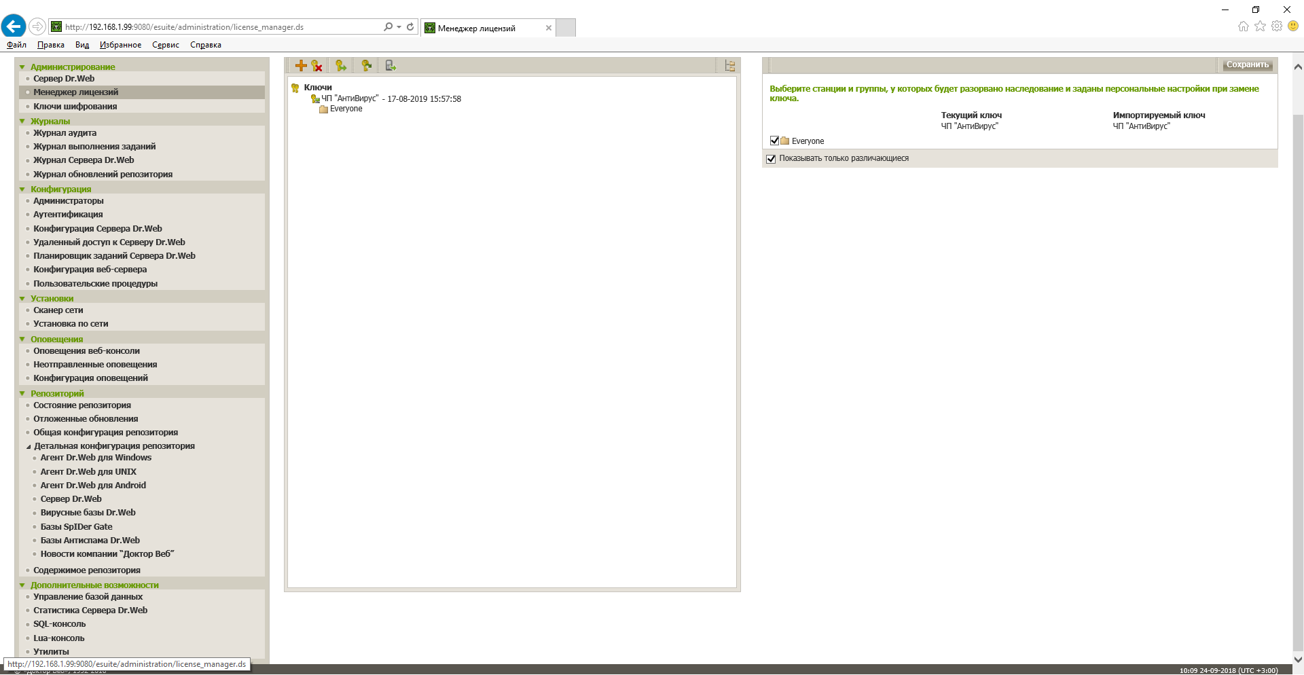Open Управление базой данных
This screenshot has height=675, width=1304.
click(88, 597)
